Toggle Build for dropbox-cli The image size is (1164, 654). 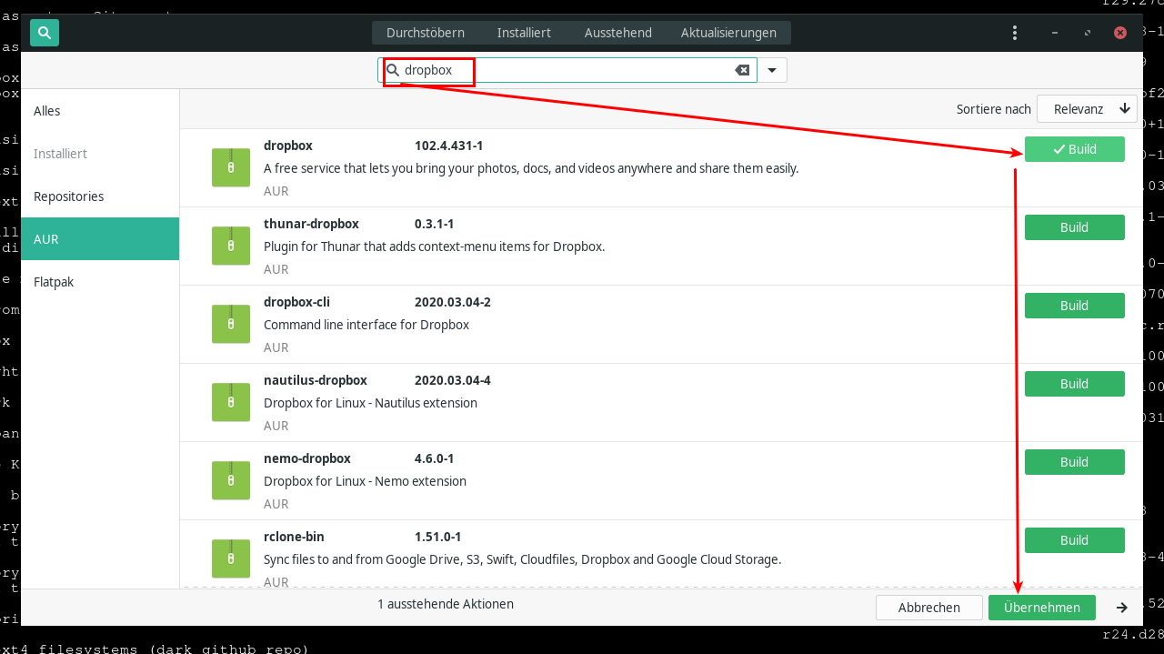[x=1075, y=306]
